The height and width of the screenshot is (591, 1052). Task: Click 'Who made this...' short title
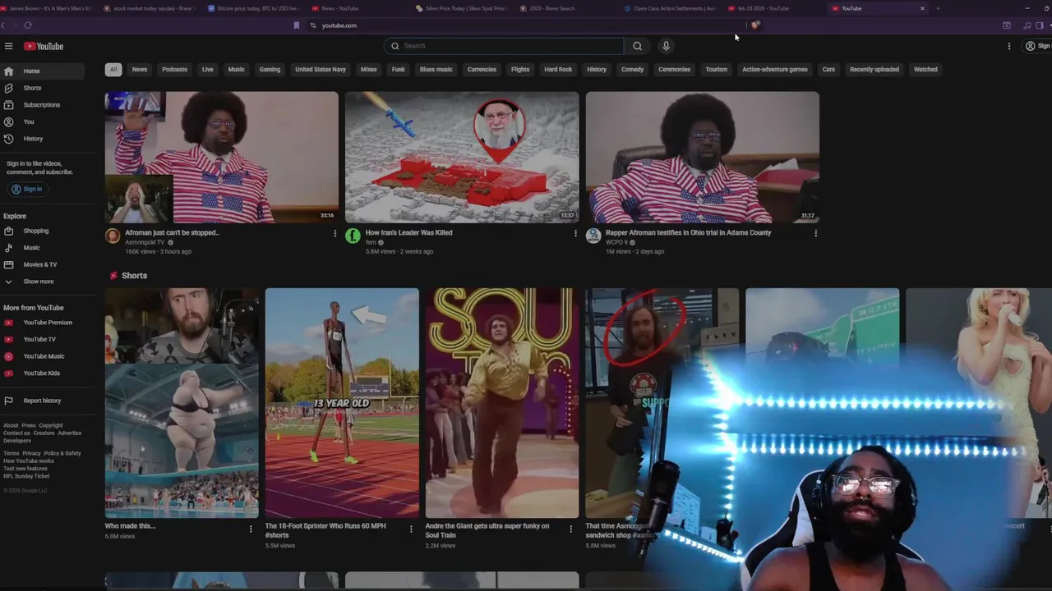tap(130, 526)
